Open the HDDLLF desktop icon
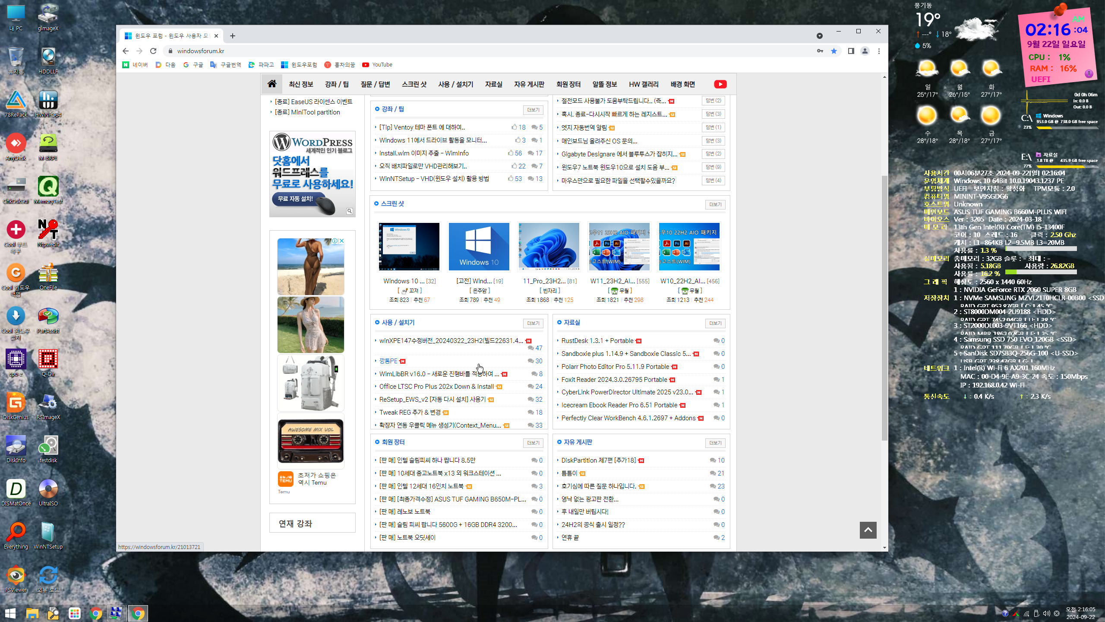The height and width of the screenshot is (622, 1105). coord(48,60)
